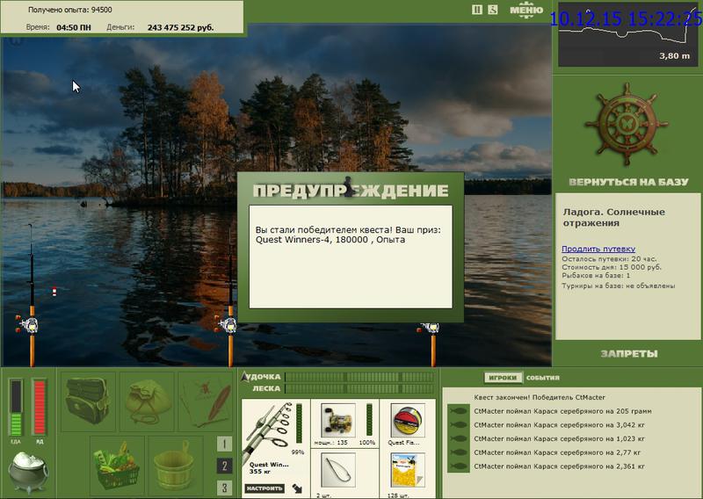Switch to the ИГРОКИ tab

(503, 378)
